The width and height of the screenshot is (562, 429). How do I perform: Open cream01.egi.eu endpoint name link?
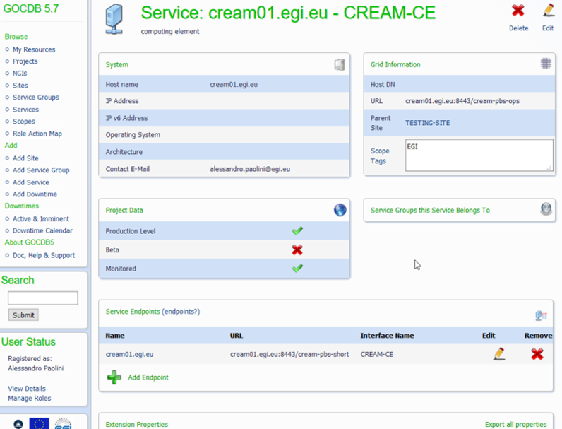point(129,354)
